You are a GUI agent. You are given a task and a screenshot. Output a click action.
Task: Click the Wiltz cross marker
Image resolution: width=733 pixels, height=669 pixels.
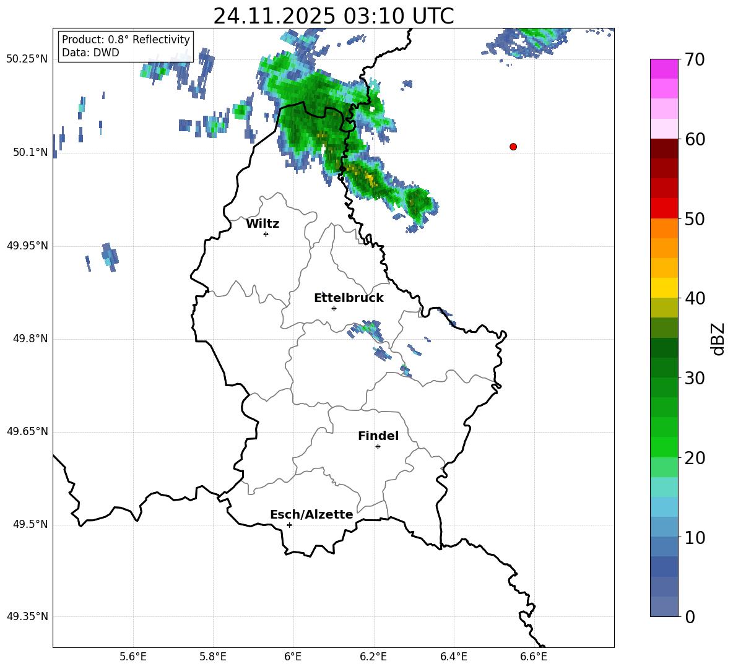tap(266, 234)
